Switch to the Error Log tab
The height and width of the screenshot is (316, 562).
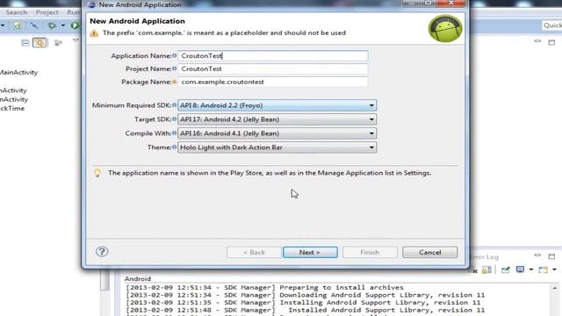click(484, 257)
